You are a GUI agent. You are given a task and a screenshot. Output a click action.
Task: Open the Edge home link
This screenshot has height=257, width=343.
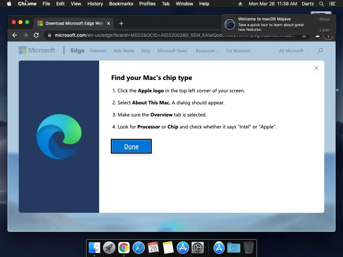tap(77, 51)
